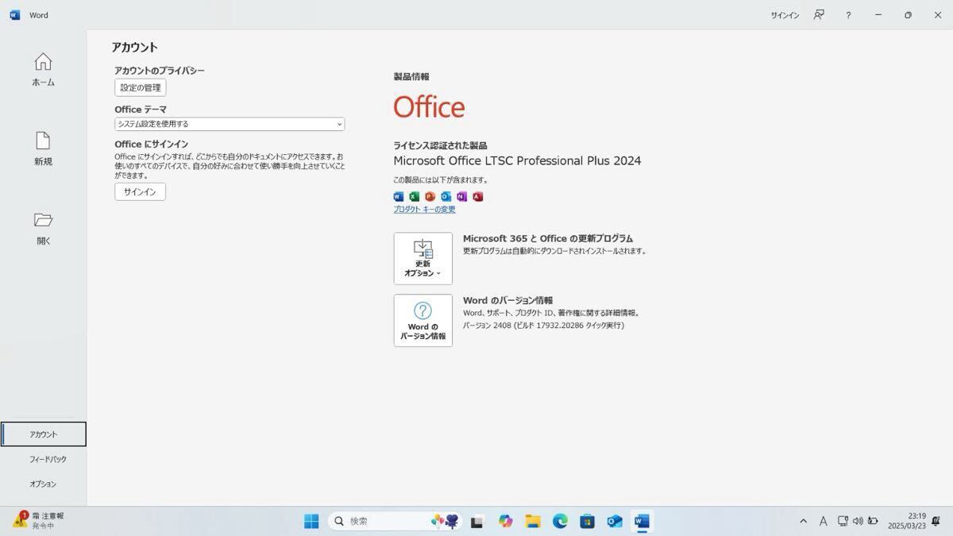The height and width of the screenshot is (536, 953).
Task: Click the IME input mode A indicator
Action: click(823, 521)
